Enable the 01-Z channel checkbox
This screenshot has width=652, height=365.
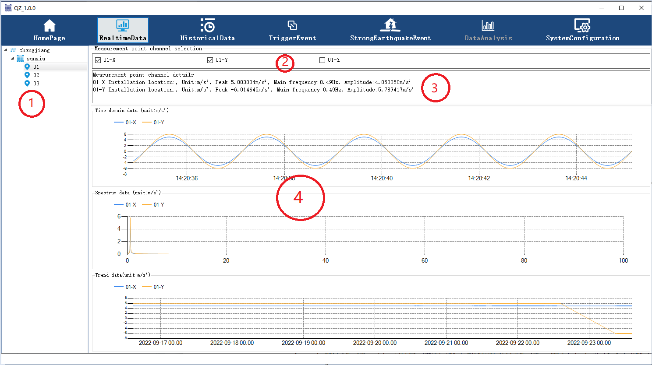click(322, 60)
